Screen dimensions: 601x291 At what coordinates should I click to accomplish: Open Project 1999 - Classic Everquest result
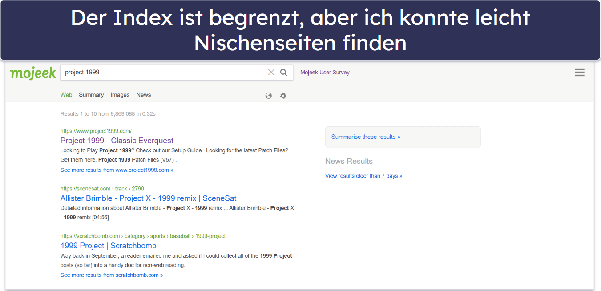[117, 141]
